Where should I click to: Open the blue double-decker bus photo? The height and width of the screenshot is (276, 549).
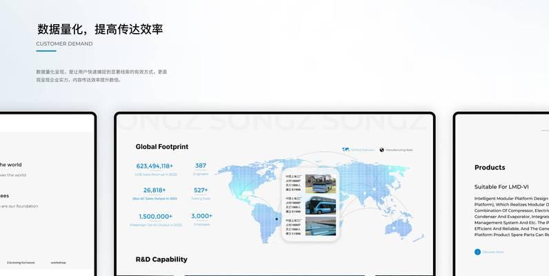click(x=321, y=205)
